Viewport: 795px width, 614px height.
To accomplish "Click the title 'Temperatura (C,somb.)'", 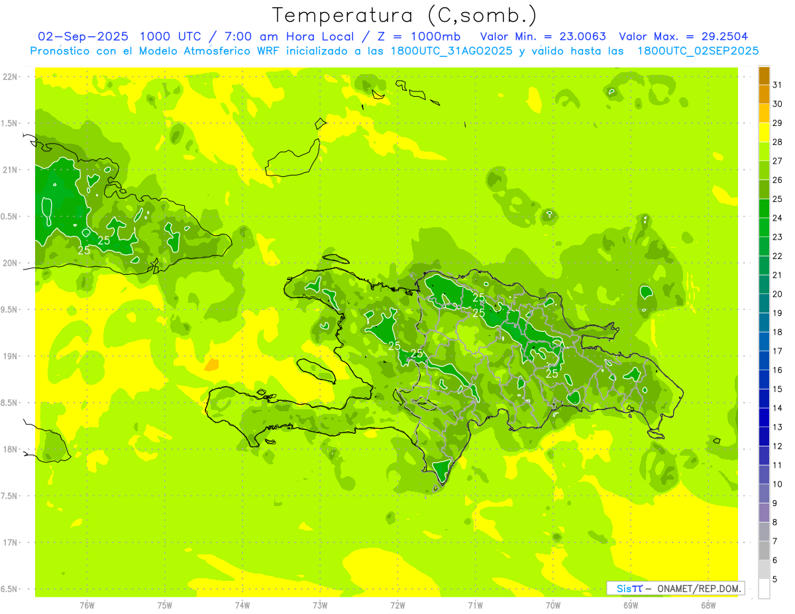I will (x=405, y=15).
